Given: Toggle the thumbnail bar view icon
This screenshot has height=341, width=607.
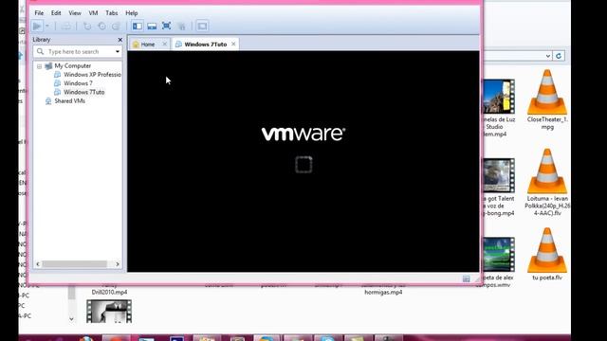Looking at the screenshot, I should point(152,26).
